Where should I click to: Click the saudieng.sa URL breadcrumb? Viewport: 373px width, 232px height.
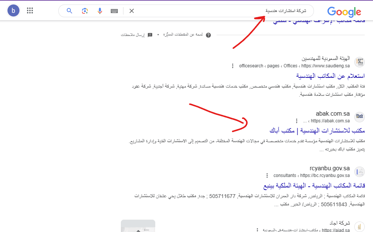click(x=294, y=66)
